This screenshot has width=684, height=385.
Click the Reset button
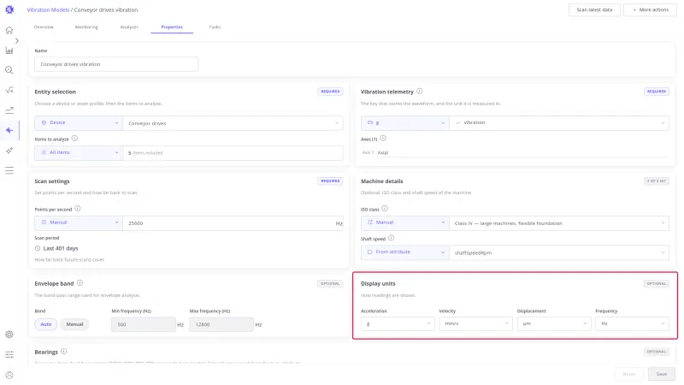pos(629,374)
